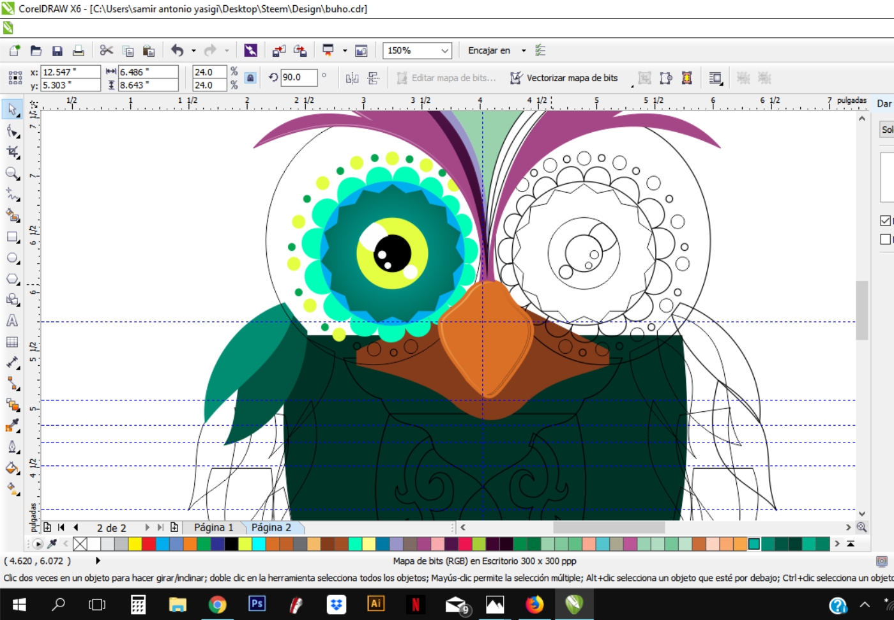Go to the last page arrow
894x620 pixels.
160,527
